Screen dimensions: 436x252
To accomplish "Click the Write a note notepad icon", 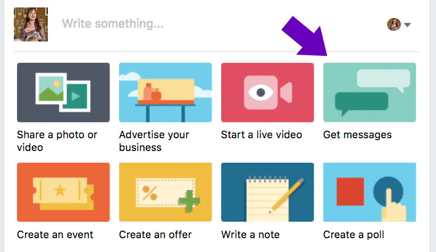I will pyautogui.click(x=267, y=192).
